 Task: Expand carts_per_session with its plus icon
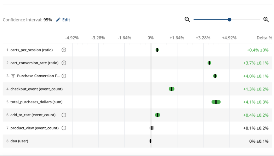click(x=64, y=50)
